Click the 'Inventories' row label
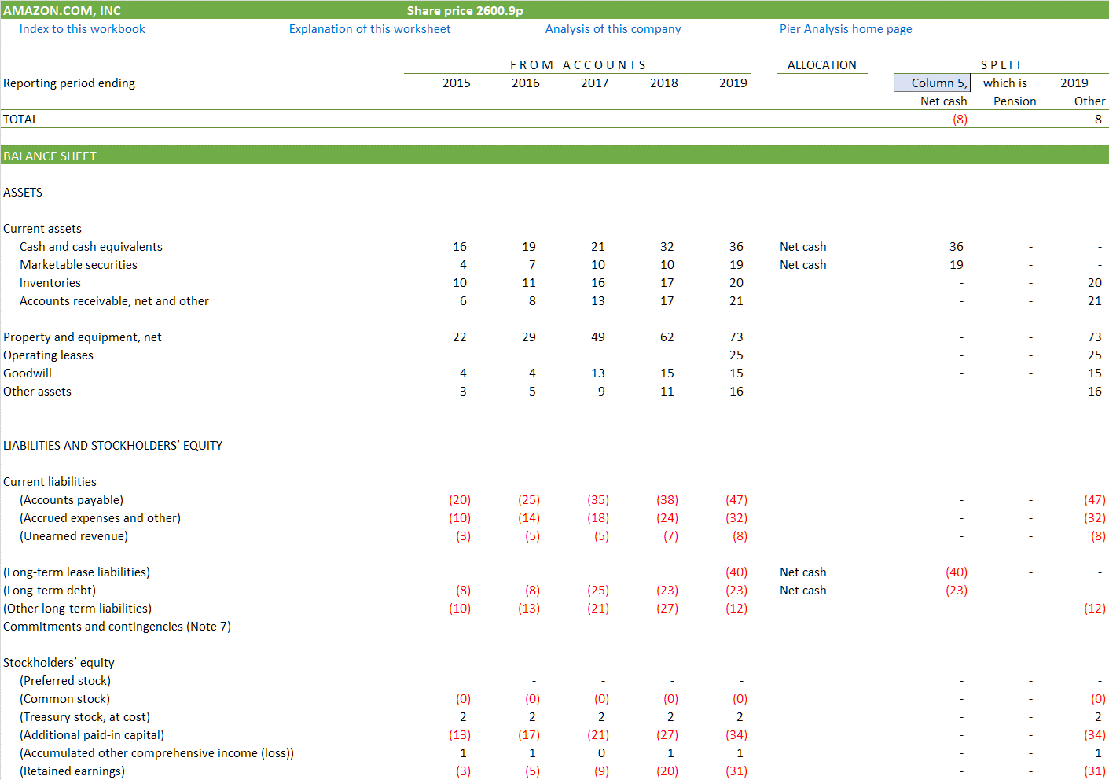Viewport: 1109px width, 780px height. point(50,283)
